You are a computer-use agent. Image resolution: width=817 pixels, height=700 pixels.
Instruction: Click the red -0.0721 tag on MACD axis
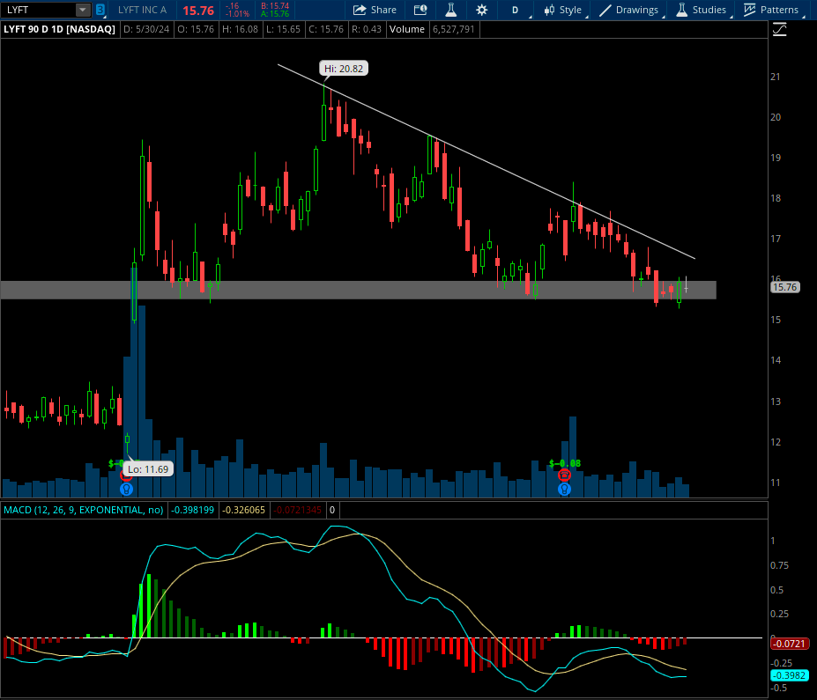tap(789, 644)
